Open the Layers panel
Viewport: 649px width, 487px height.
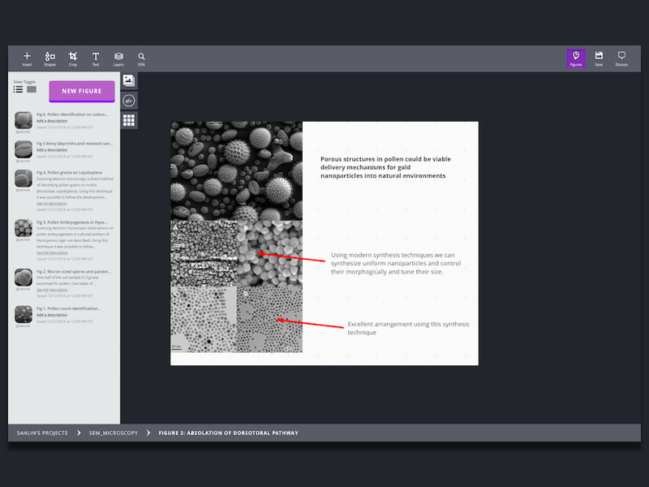(x=118, y=58)
